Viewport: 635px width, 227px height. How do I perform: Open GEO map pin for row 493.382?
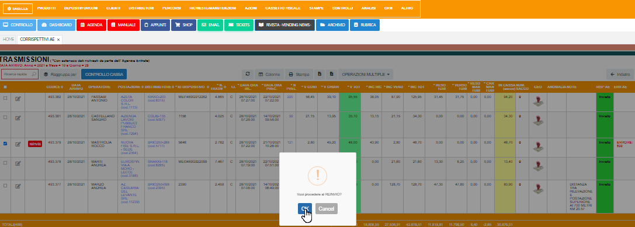click(x=538, y=102)
